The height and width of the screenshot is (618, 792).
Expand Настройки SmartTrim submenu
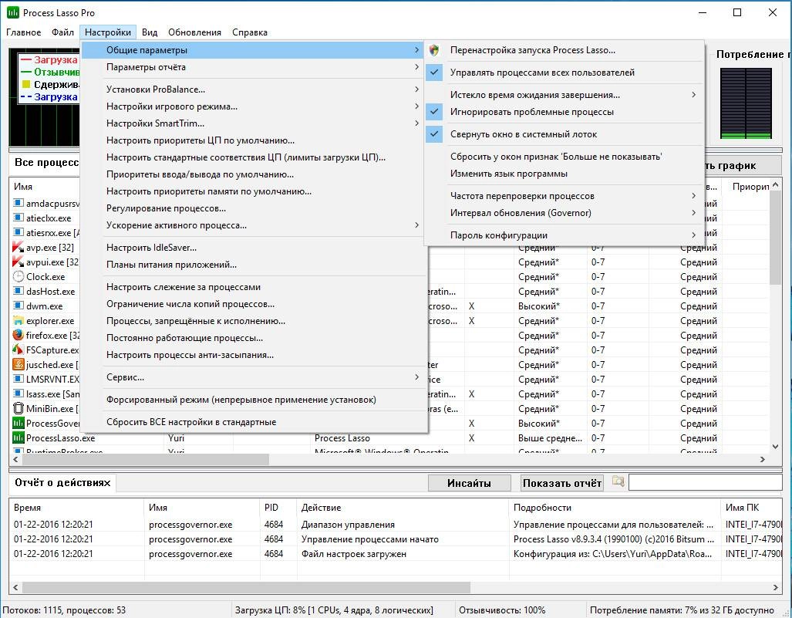pyautogui.click(x=254, y=123)
